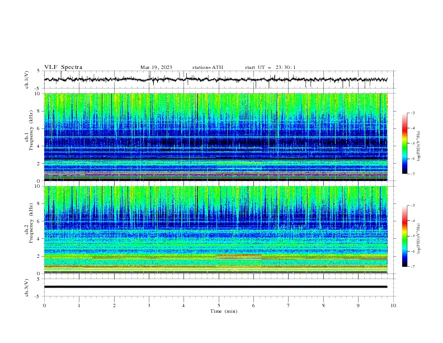Click time axis tick label '0'

click(x=44, y=305)
